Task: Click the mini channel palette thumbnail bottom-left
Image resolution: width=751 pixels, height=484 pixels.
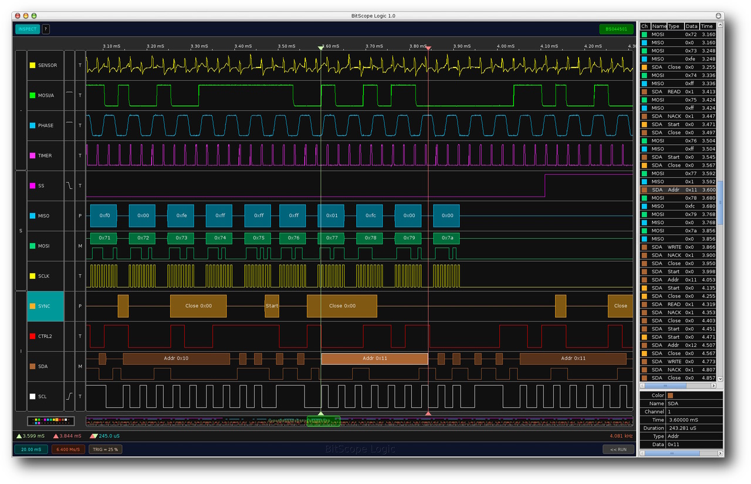Action: 50,420
